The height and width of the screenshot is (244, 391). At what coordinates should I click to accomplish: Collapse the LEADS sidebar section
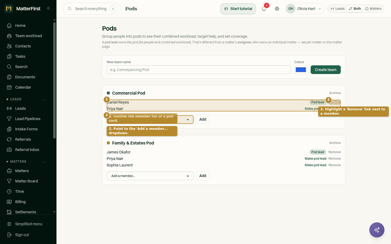[x=44, y=99]
